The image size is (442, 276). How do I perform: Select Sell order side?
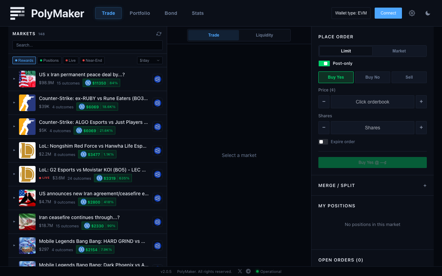coord(409,77)
